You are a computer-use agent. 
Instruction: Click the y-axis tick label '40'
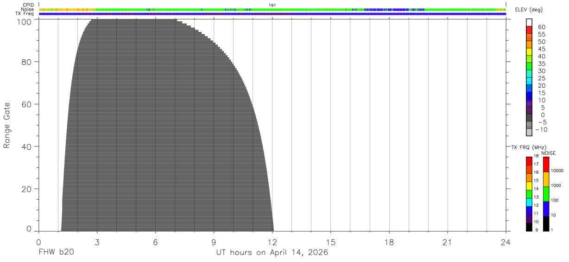pyautogui.click(x=27, y=146)
